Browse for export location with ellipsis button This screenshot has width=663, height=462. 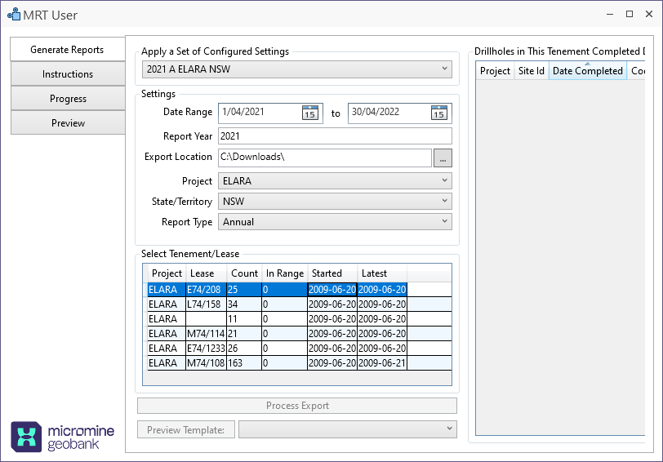[x=443, y=158]
